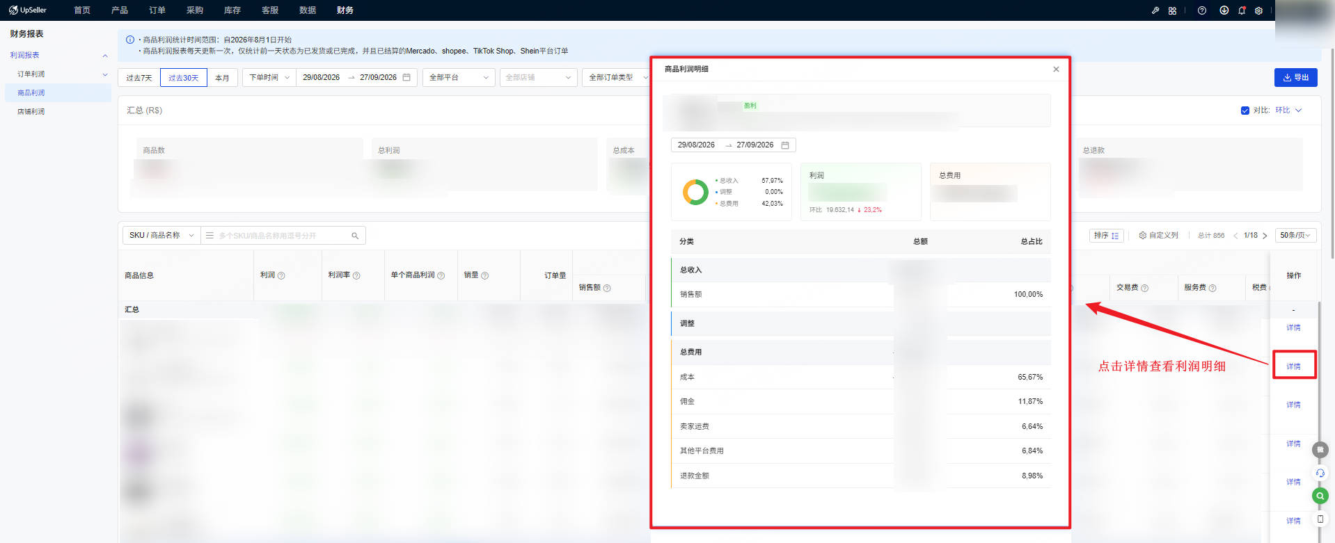
Task: Click the UpSeller logo
Action: tap(28, 10)
